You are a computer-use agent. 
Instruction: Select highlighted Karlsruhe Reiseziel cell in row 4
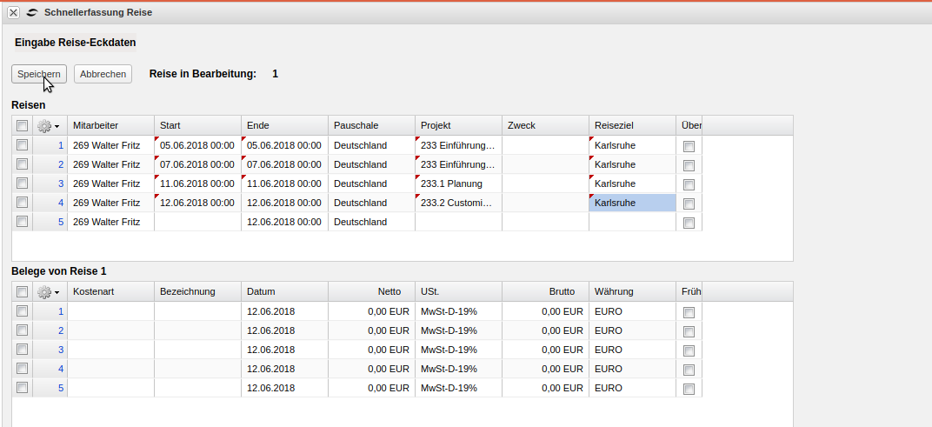[x=632, y=203]
